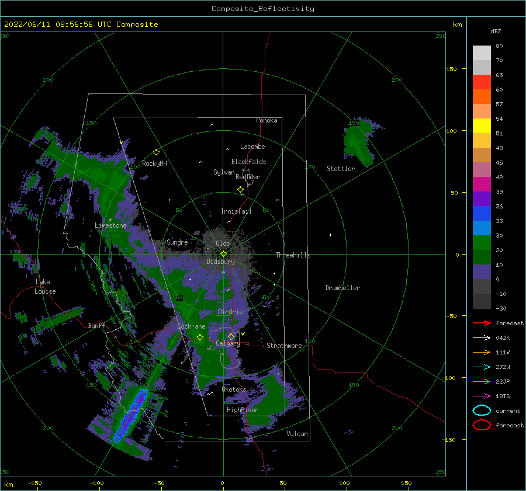
Task: Click the yellow diamond marker below Cochrane
Action: pos(200,337)
